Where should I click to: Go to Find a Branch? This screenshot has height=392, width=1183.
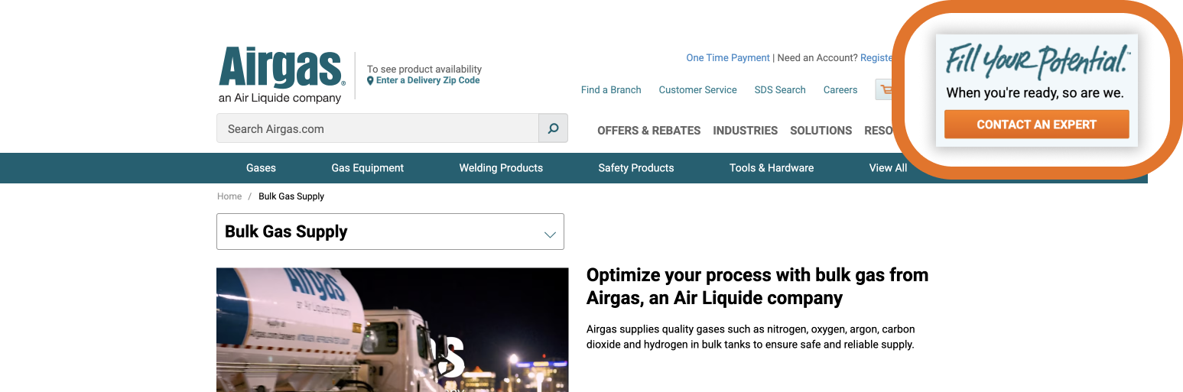pyautogui.click(x=611, y=90)
